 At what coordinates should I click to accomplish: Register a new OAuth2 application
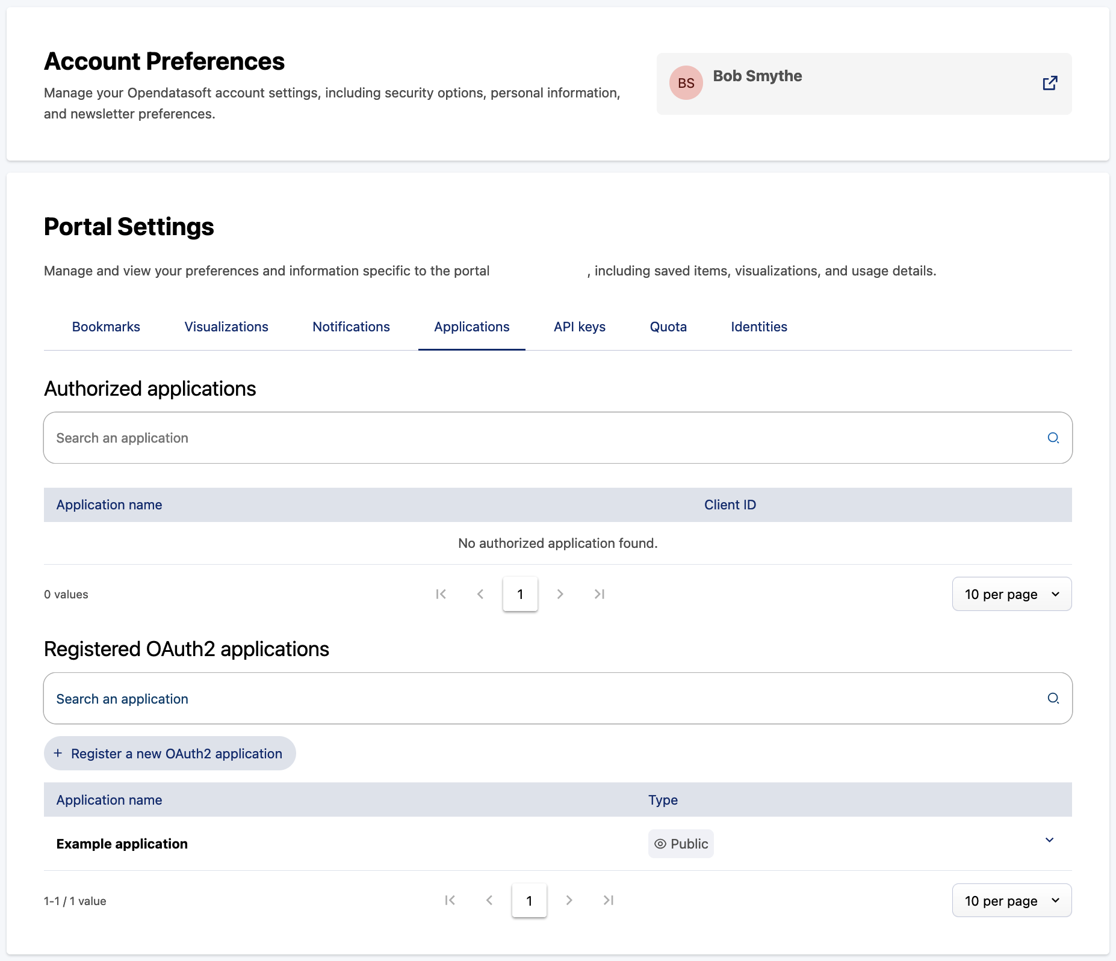click(170, 754)
